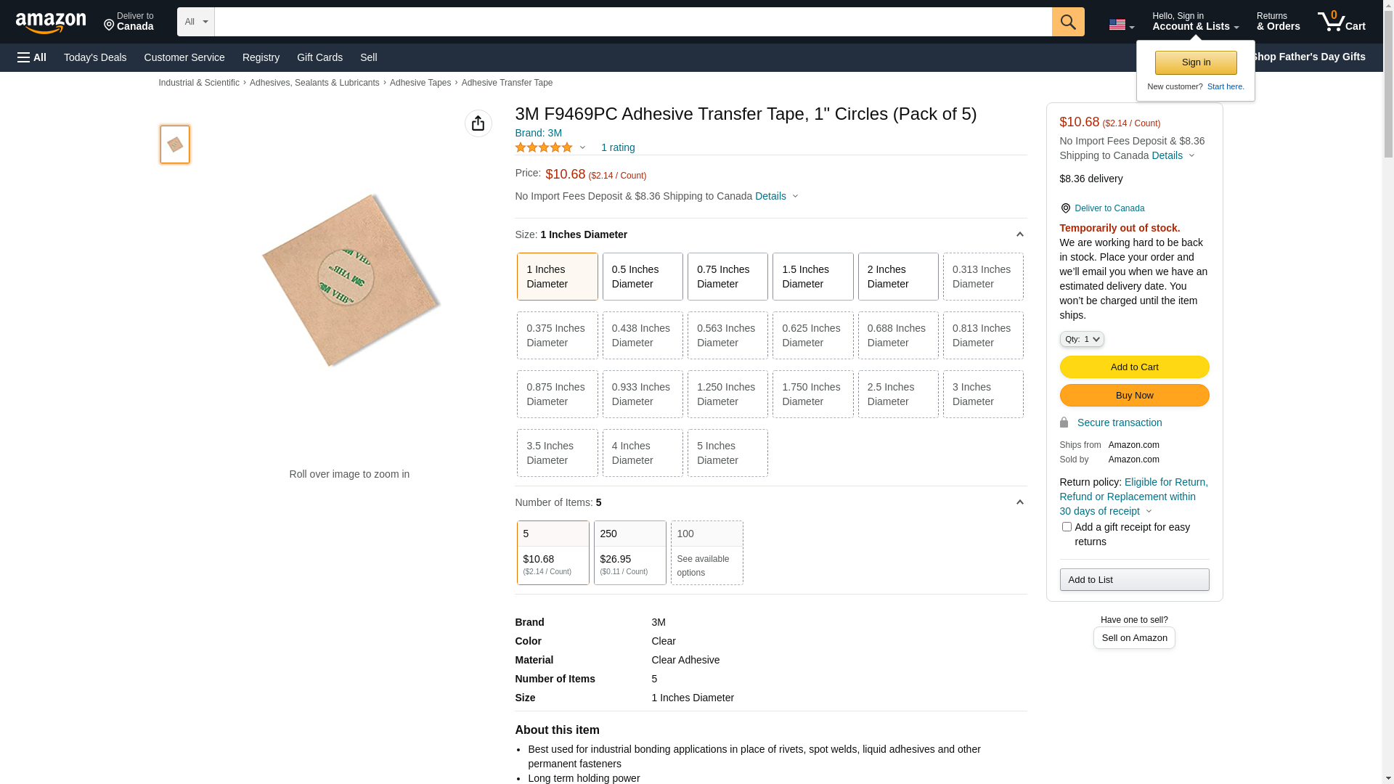The width and height of the screenshot is (1394, 784).
Task: Click the search magnifier button
Action: point(1067,22)
